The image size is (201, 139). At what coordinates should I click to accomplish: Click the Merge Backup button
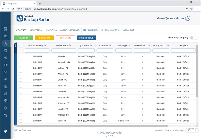click(86, 38)
